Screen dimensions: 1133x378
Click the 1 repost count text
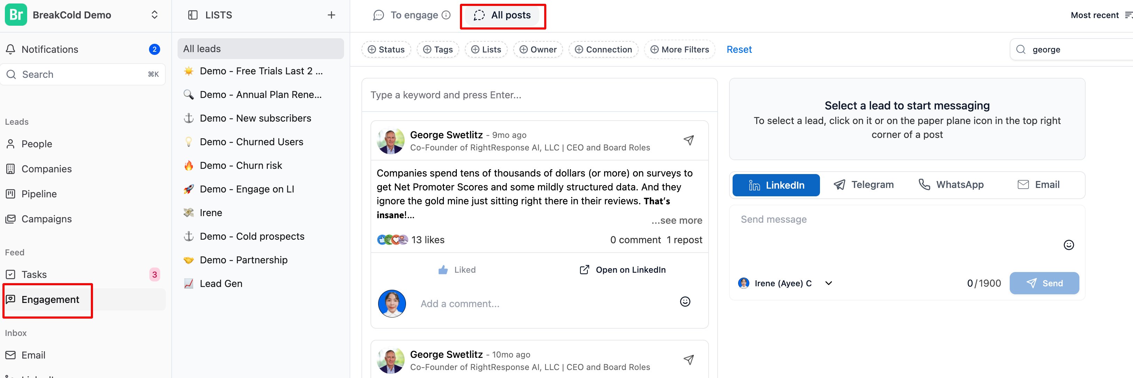pyautogui.click(x=685, y=240)
